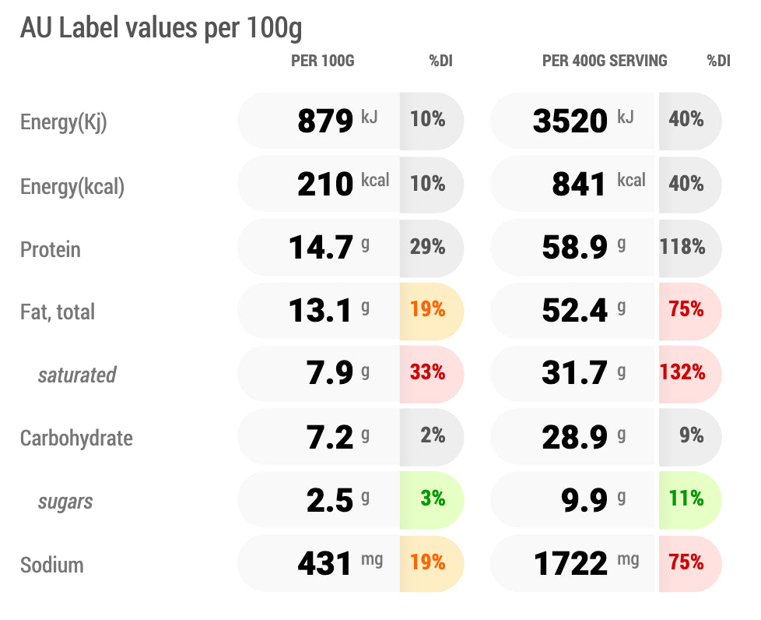Click the PER 100G column header
This screenshot has width=761, height=620.
[x=322, y=61]
